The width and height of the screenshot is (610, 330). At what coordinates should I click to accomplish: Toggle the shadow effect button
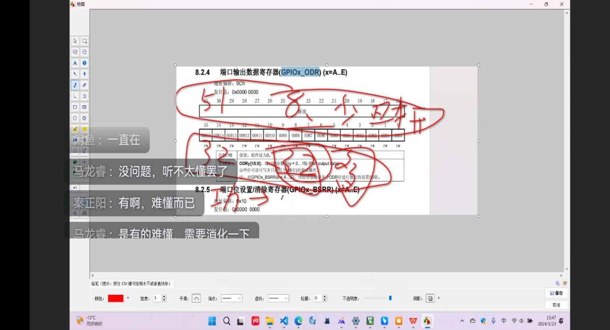[430, 299]
